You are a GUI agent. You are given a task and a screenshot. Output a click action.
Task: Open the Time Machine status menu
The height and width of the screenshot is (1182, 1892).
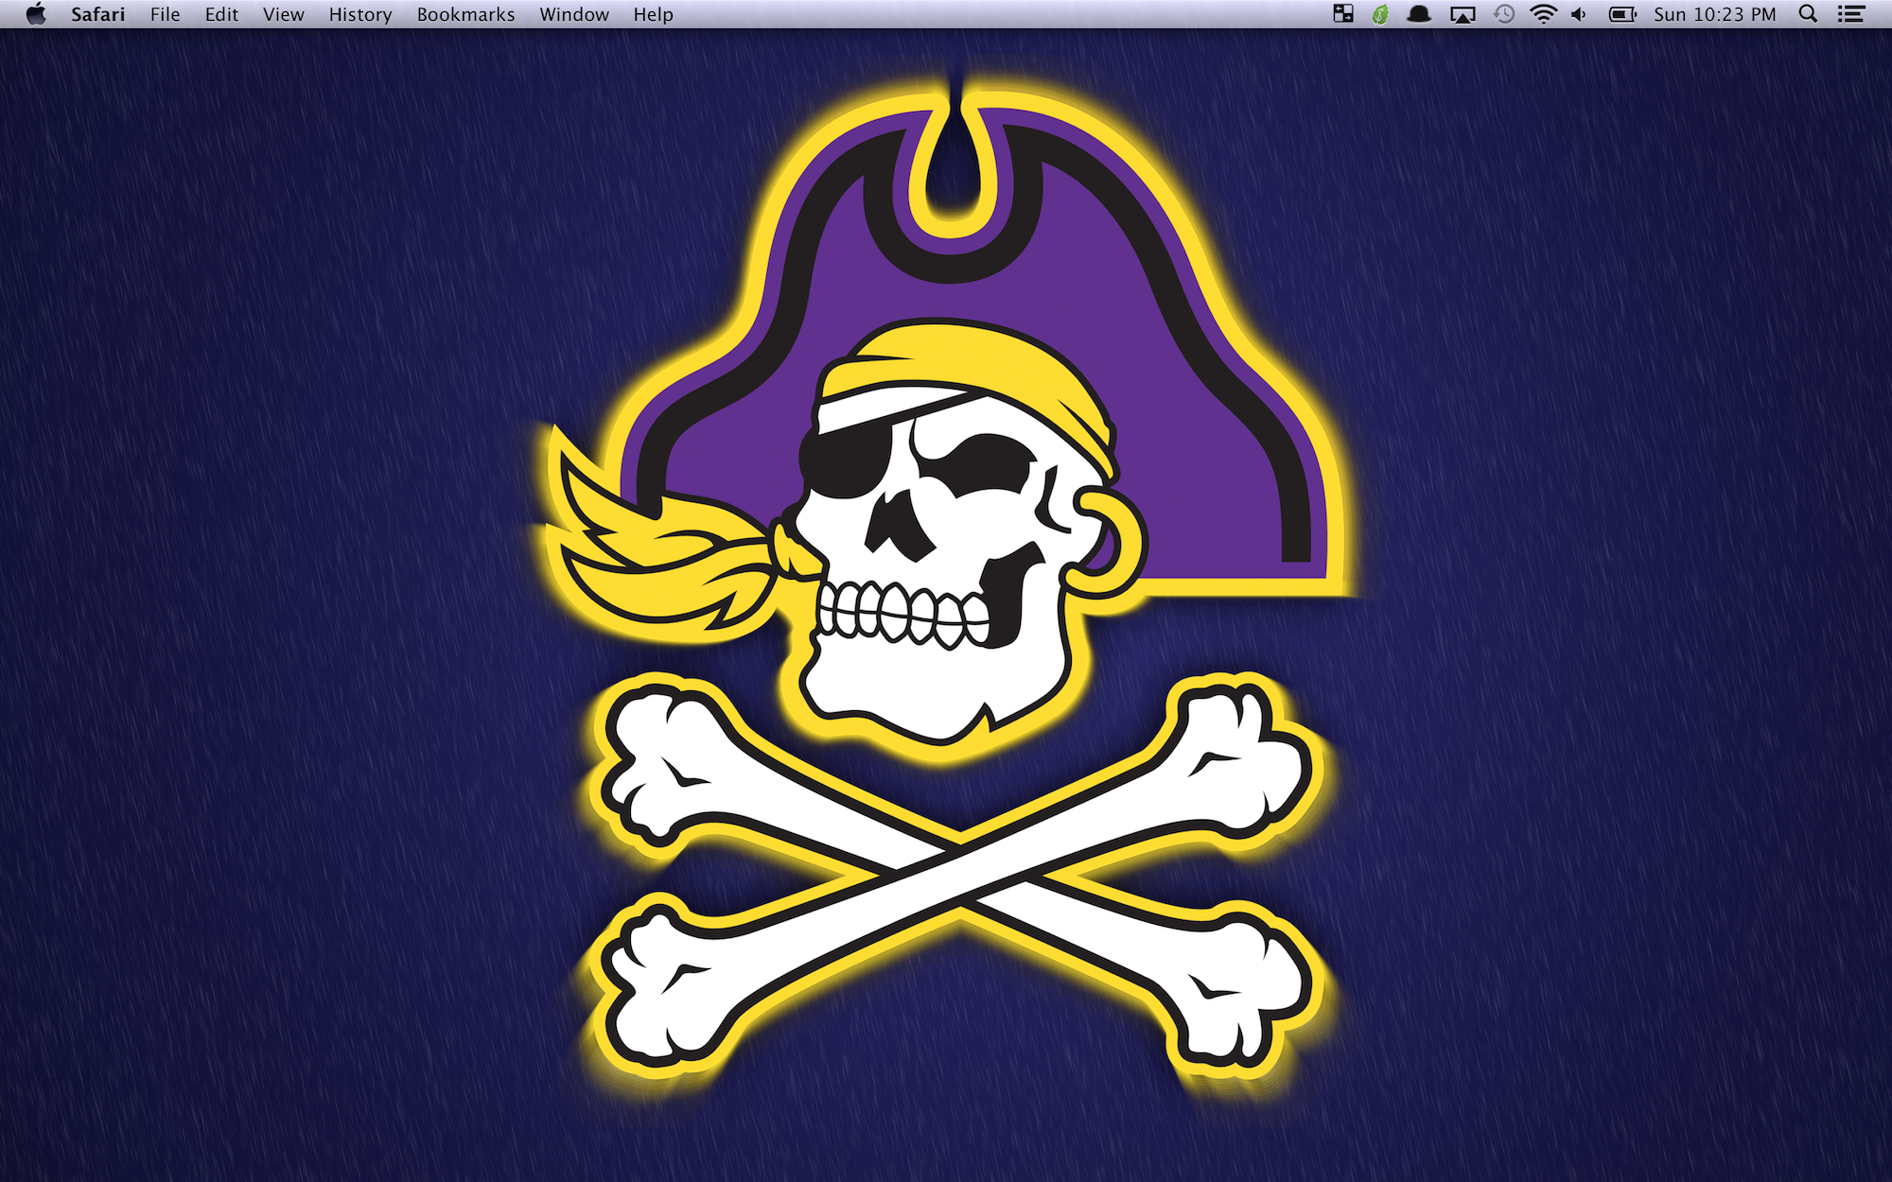point(1504,14)
